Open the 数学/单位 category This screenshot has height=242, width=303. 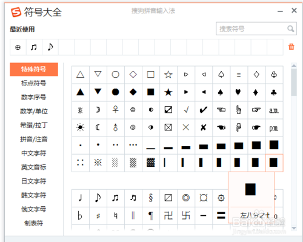34,111
